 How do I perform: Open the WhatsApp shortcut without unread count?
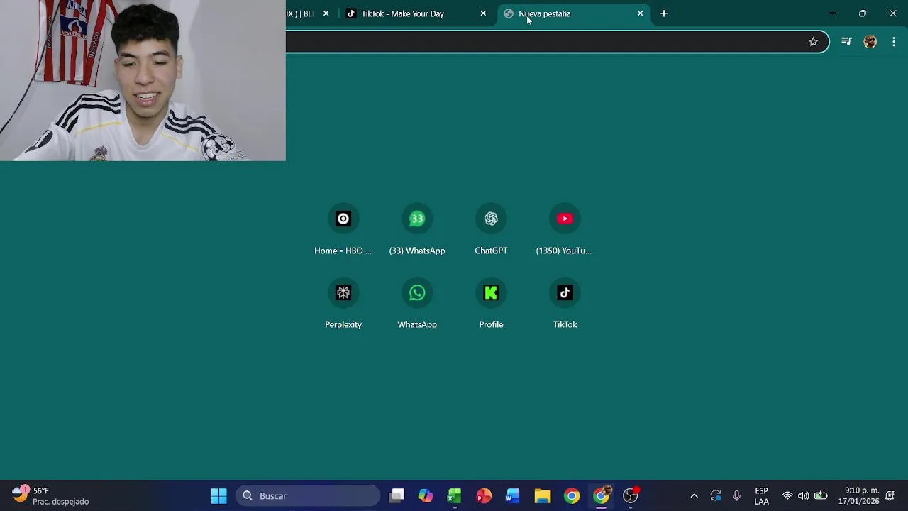(417, 304)
